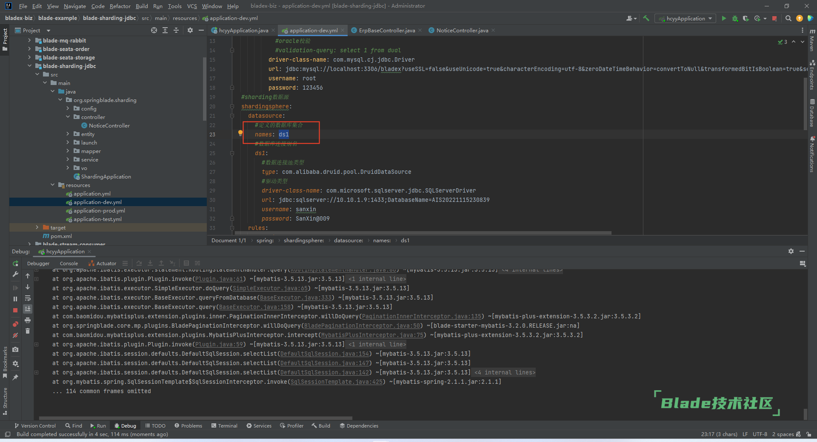
Task: Switch to Debugger tab
Action: click(38, 263)
